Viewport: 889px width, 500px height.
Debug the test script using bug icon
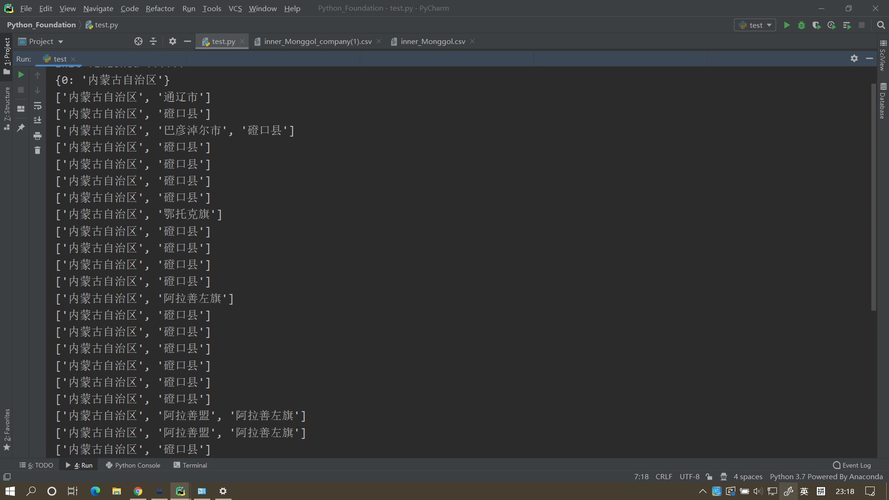pos(801,25)
